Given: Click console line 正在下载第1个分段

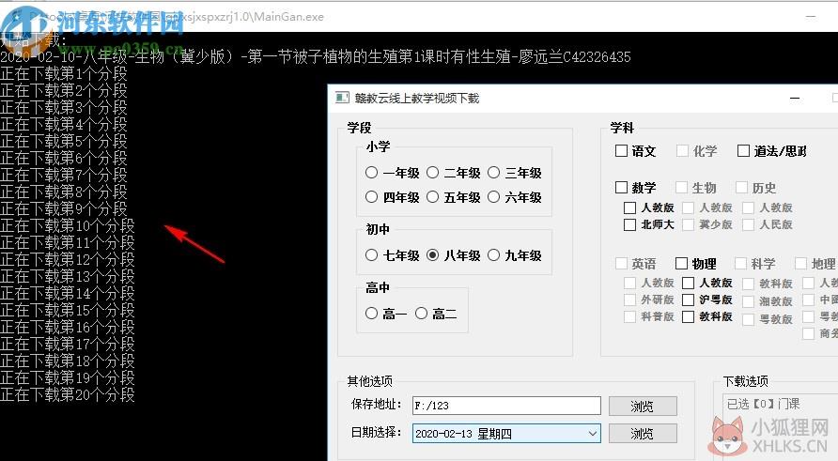Looking at the screenshot, I should click(64, 73).
